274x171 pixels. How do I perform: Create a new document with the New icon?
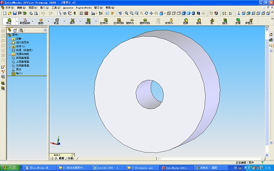pos(5,13)
